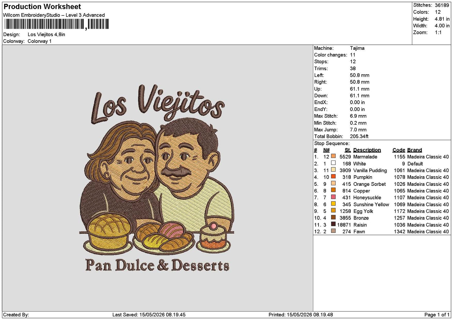Screen dimensions: 453x320
Task: Click the Description column header
Action: (x=367, y=150)
